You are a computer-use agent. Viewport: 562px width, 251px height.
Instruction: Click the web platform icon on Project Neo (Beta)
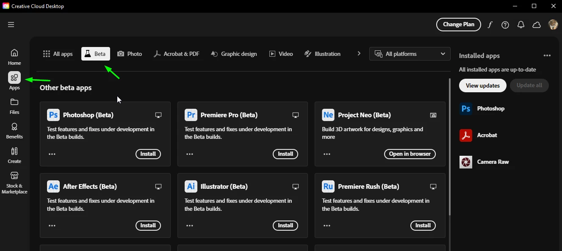(433, 115)
